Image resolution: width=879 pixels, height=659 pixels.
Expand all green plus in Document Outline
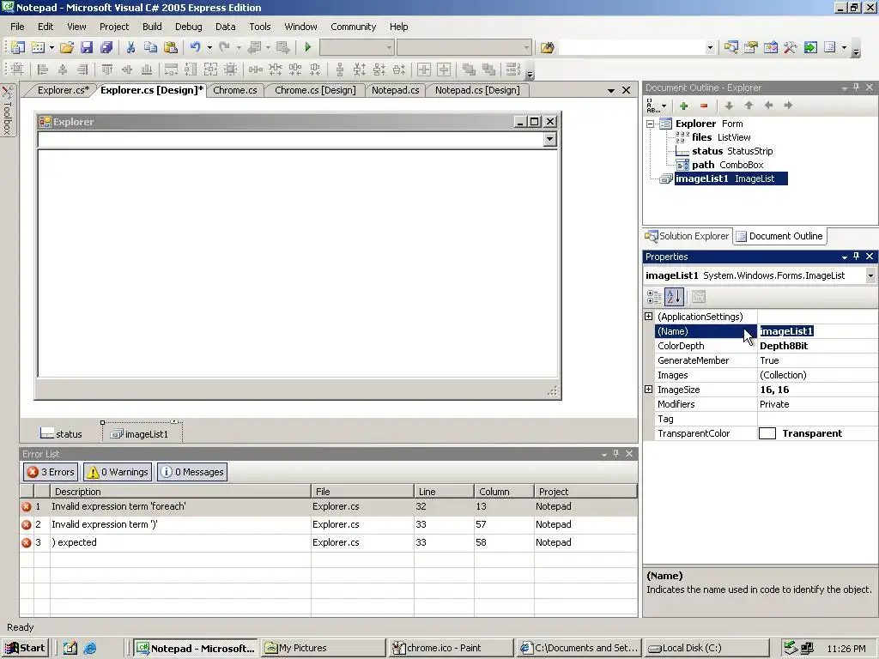pos(683,106)
